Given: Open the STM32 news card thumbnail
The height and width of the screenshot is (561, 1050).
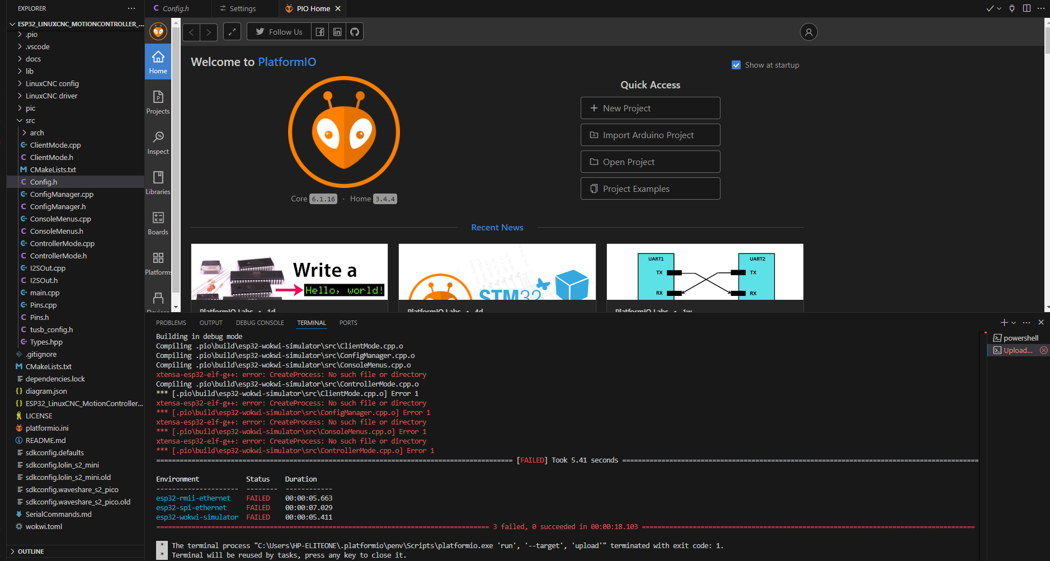Looking at the screenshot, I should (x=497, y=272).
